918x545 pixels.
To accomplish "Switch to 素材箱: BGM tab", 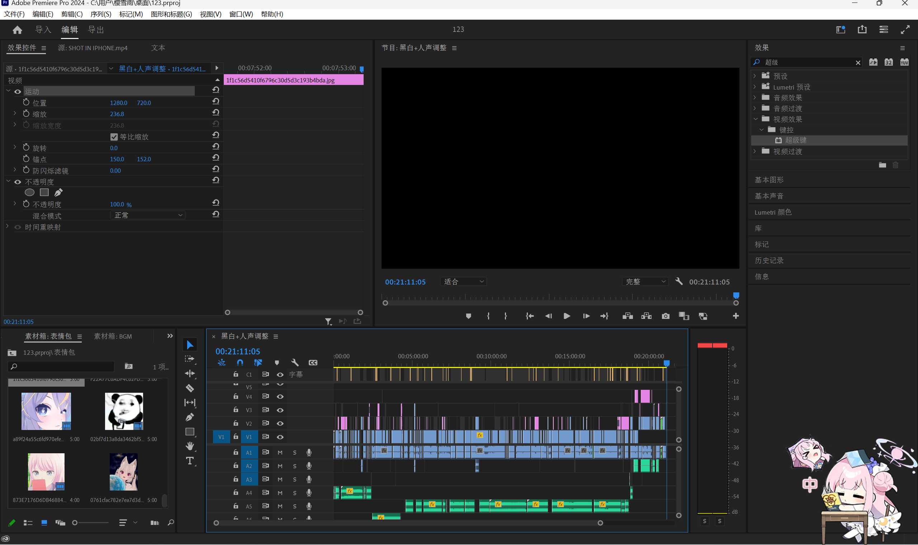I will [113, 336].
